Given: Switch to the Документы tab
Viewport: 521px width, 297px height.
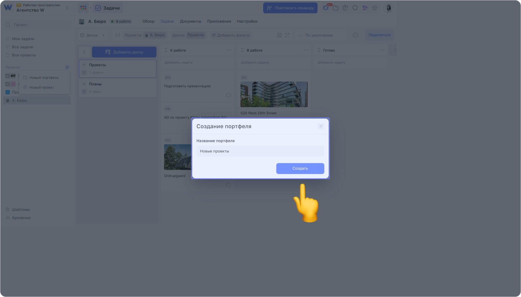Looking at the screenshot, I should coord(190,21).
